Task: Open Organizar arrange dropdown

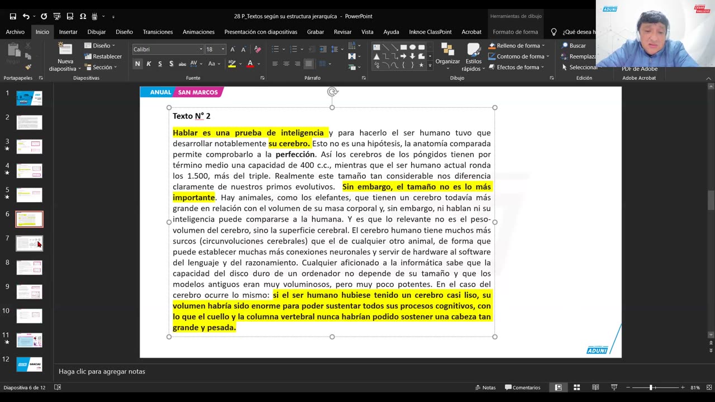Action: [x=447, y=56]
